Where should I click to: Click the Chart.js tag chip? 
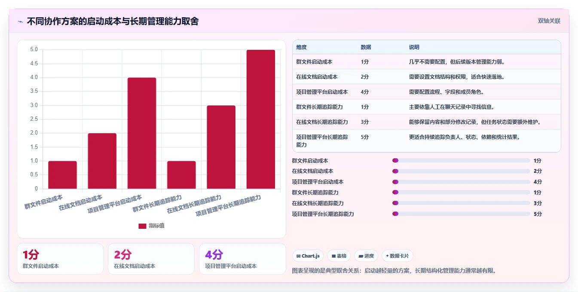coord(308,256)
